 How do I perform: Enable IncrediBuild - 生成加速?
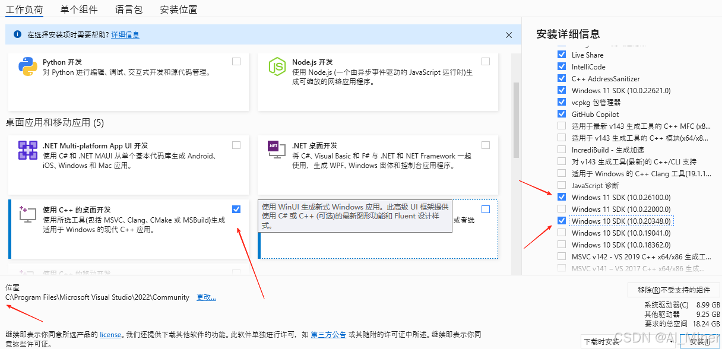[x=562, y=150]
